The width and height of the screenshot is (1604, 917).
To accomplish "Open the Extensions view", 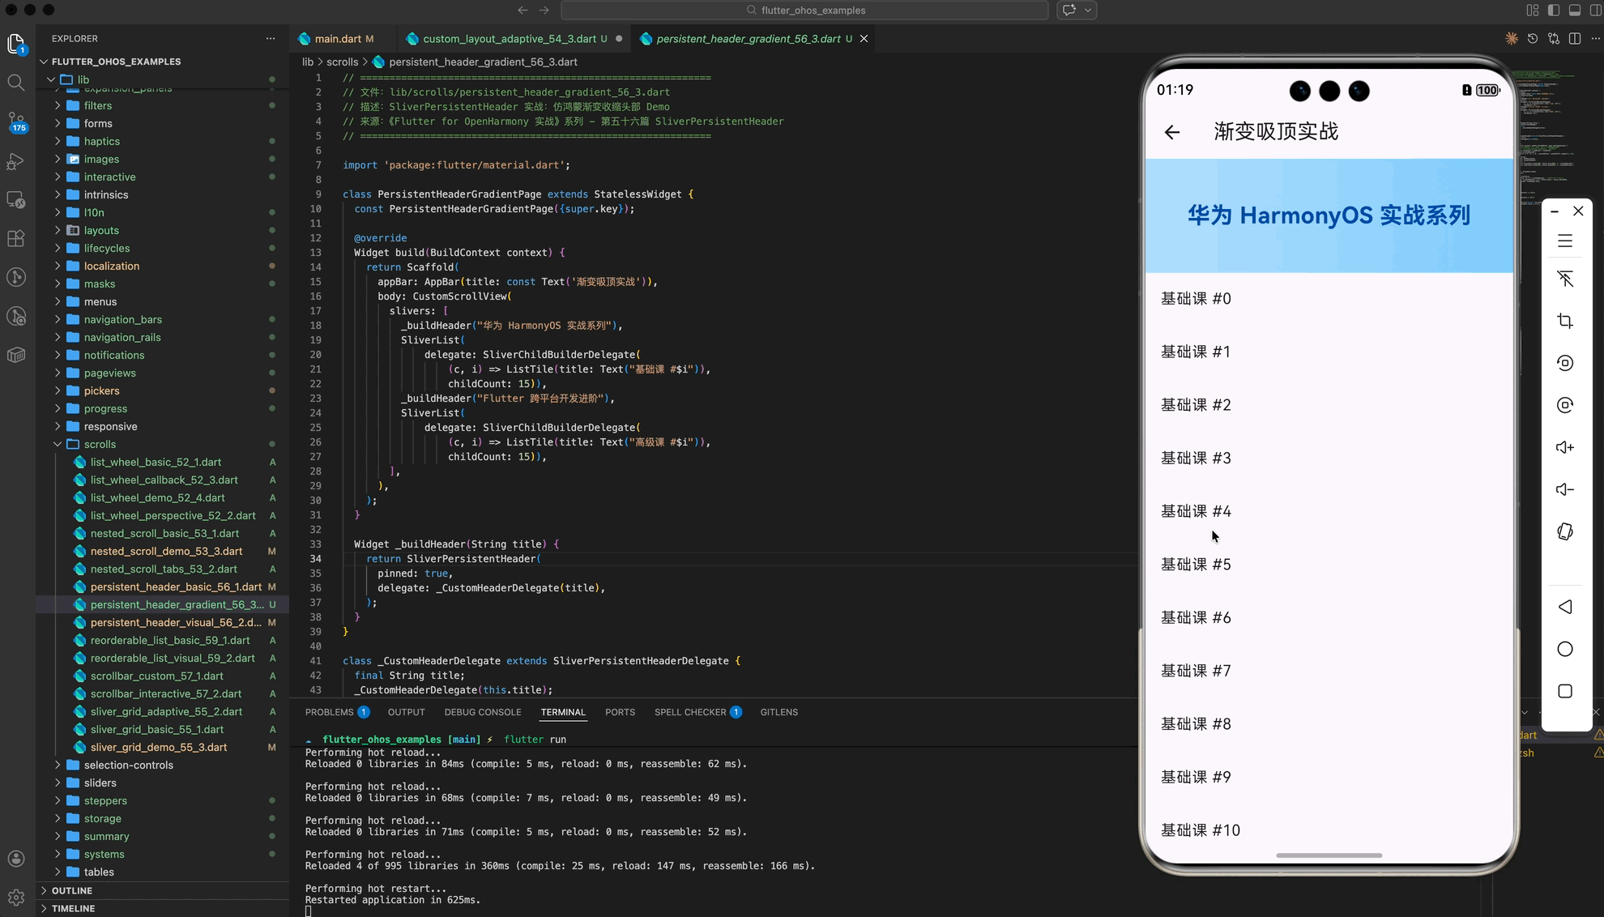I will tap(15, 238).
